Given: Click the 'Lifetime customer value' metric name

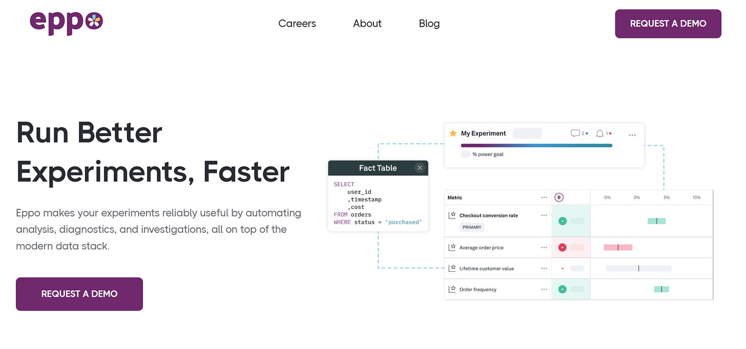Looking at the screenshot, I should tap(487, 268).
